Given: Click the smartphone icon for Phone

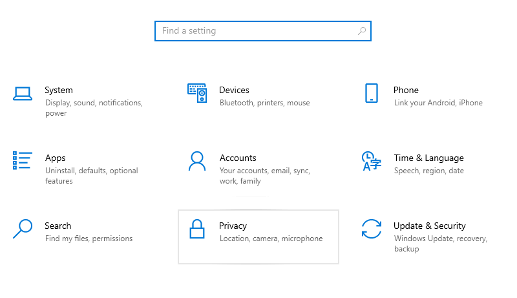Looking at the screenshot, I should pyautogui.click(x=371, y=93).
